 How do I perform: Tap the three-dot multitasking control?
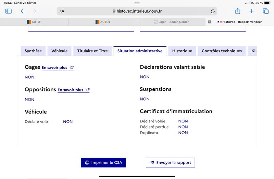click(137, 3)
